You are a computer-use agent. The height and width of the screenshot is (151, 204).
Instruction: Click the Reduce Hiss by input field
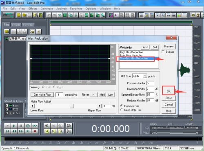150,100
